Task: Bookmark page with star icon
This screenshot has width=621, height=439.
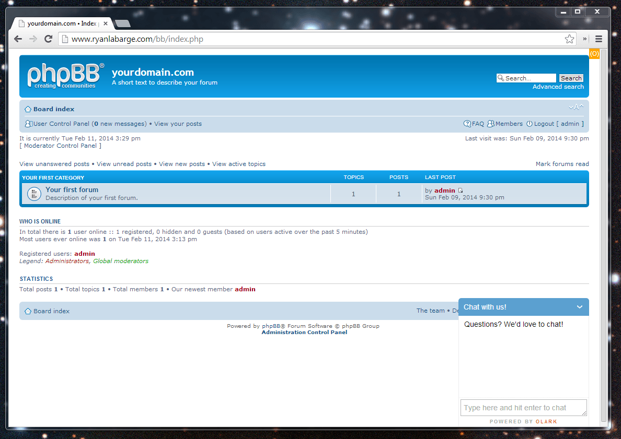Action: (x=569, y=39)
